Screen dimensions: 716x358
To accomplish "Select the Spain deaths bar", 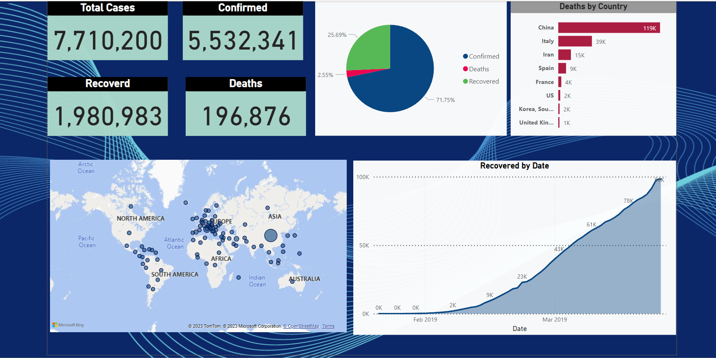I will point(562,68).
